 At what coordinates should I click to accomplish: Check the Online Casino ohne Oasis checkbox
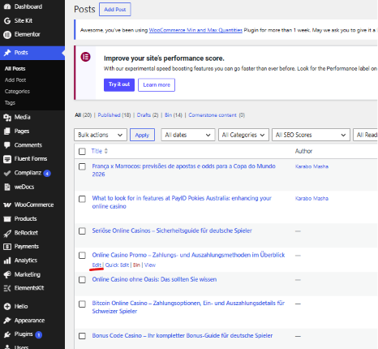[82, 280]
